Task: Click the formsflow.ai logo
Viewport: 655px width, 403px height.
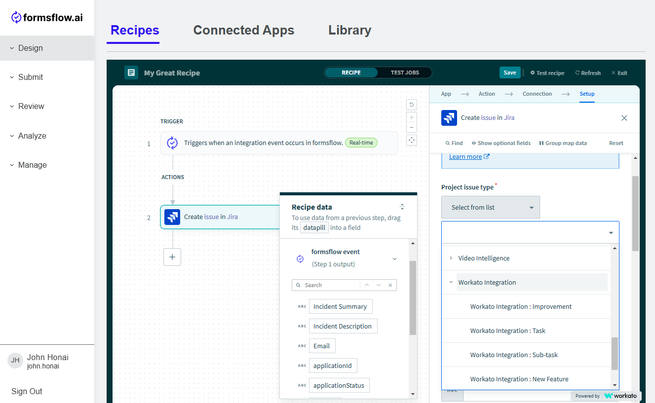Action: click(x=47, y=18)
